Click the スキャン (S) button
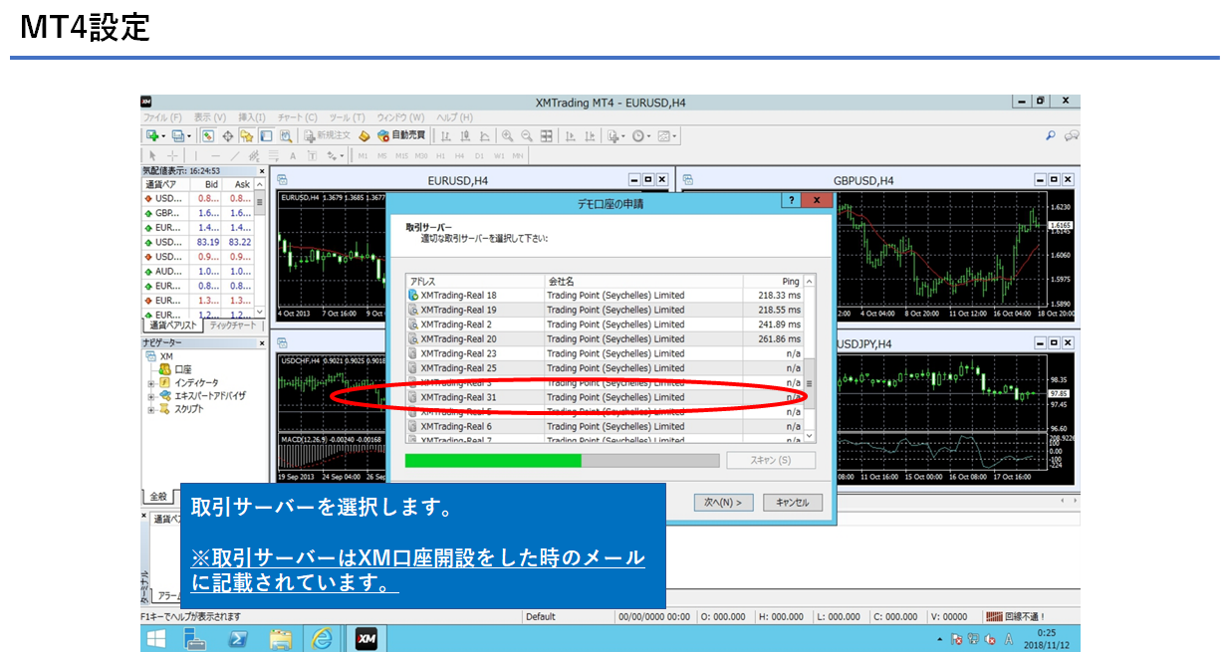Image resolution: width=1222 pixels, height=652 pixels. point(771,460)
